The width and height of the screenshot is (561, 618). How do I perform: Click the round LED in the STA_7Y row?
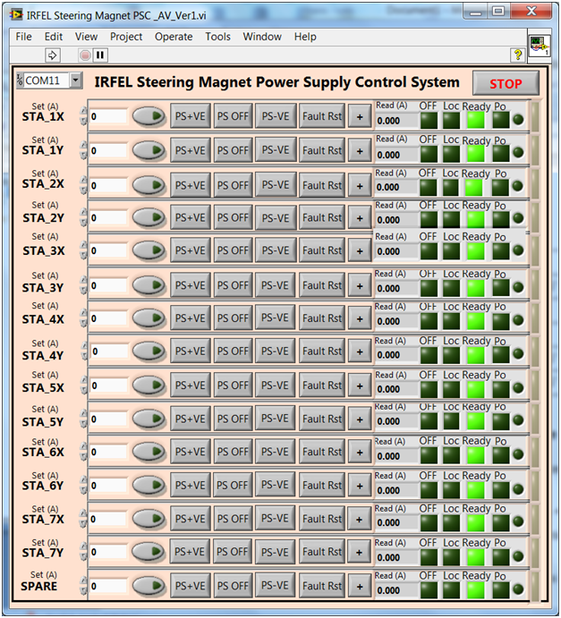point(518,556)
